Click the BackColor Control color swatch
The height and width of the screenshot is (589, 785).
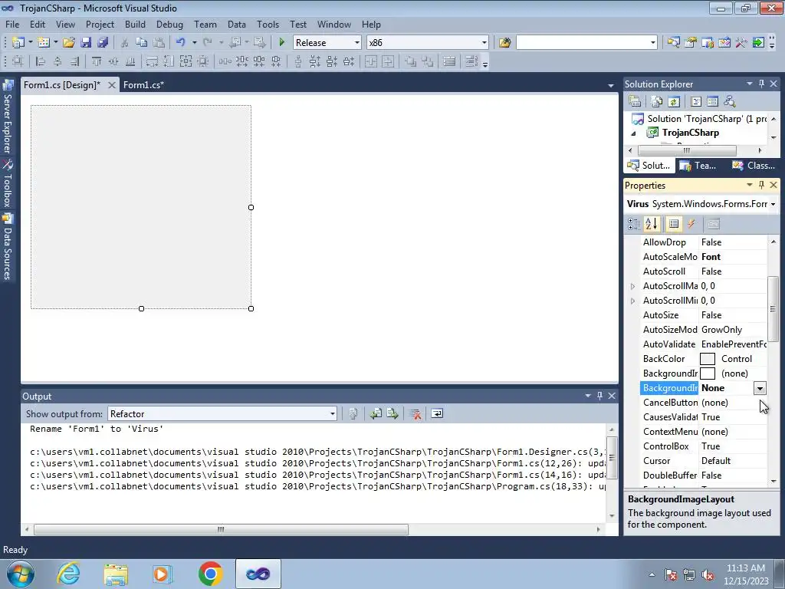coord(708,359)
